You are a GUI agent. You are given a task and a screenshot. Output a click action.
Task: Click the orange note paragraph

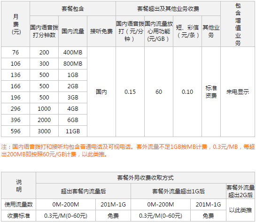(x=128, y=150)
